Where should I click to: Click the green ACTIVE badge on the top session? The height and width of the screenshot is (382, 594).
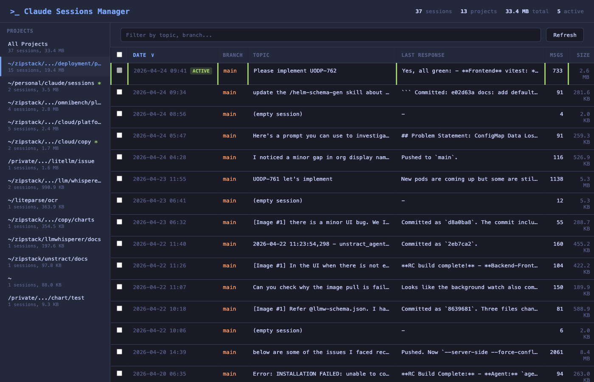[201, 71]
